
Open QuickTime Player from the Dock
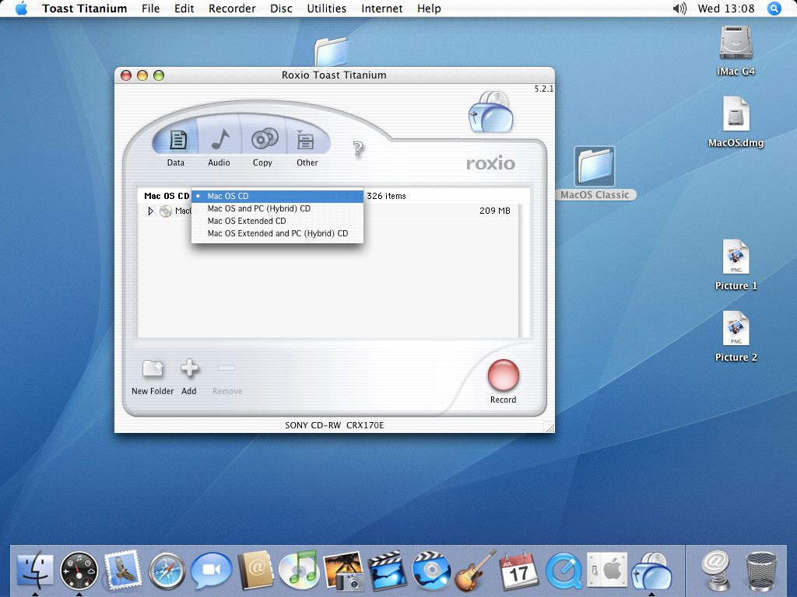[x=564, y=571]
